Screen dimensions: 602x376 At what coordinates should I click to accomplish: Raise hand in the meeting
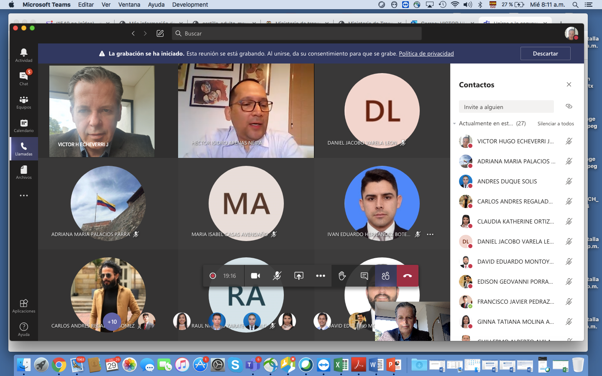click(x=342, y=276)
